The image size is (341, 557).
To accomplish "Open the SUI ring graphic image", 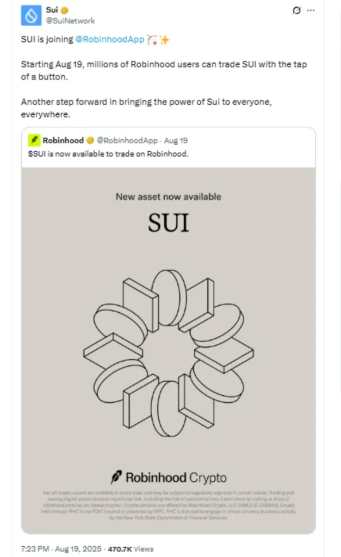I will click(x=169, y=353).
